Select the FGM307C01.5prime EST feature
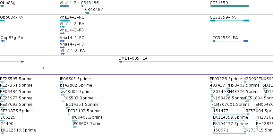Image resolution: width=273 pixels, height=135 pixels. [x=228, y=108]
